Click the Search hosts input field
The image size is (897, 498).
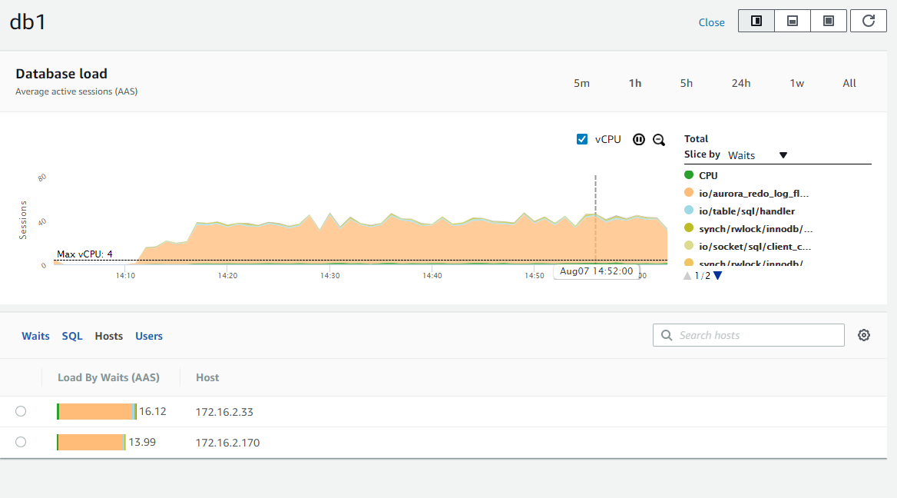748,335
